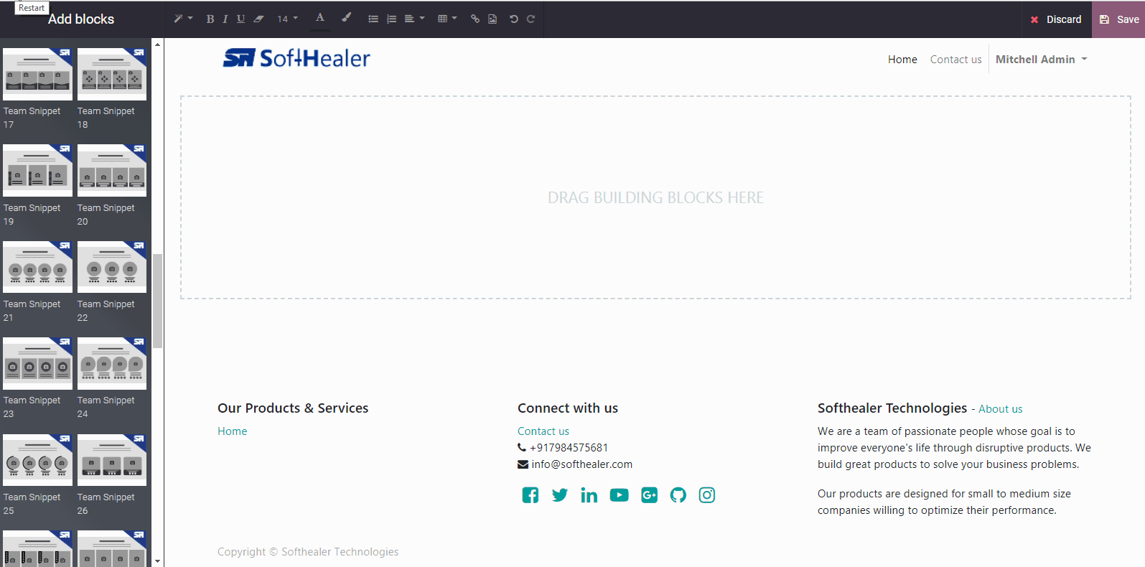Image resolution: width=1145 pixels, height=567 pixels.
Task: Click the insert link icon
Action: coord(475,19)
